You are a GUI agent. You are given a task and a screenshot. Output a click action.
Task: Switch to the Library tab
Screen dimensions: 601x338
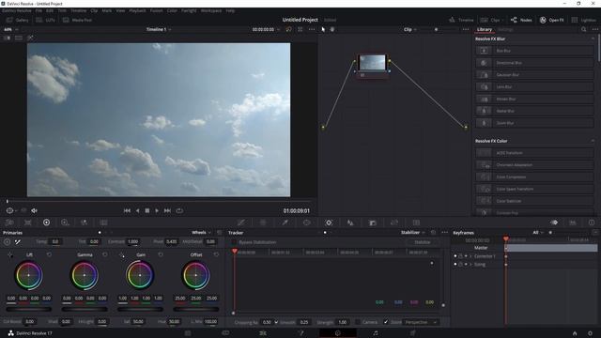[485, 29]
